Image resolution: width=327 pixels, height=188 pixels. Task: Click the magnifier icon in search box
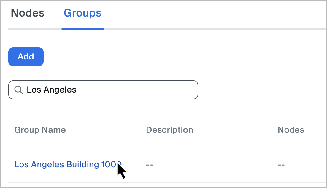pyautogui.click(x=18, y=90)
